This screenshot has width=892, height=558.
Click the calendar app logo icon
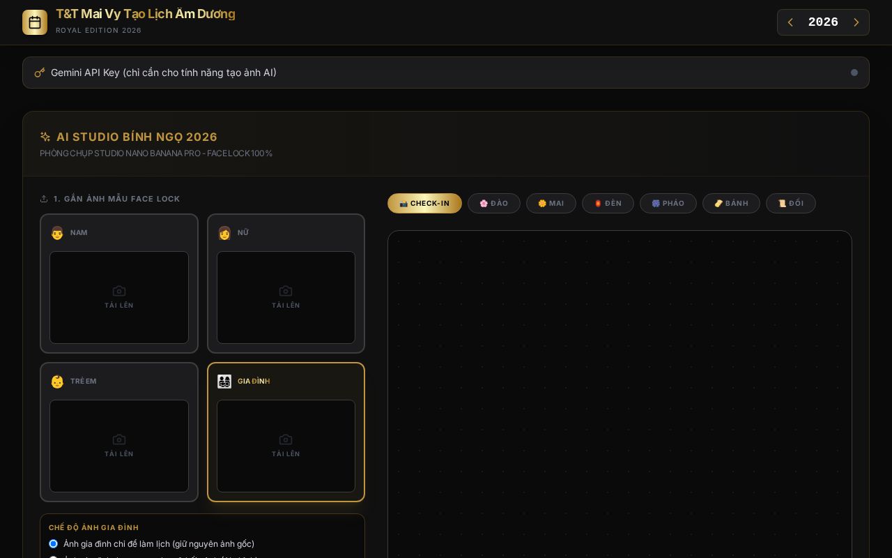pos(35,22)
